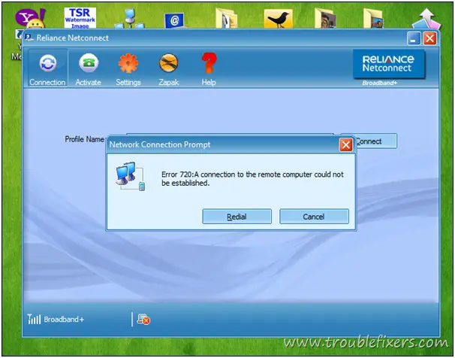This screenshot has width=455, height=358.
Task: Click the disconnected status icon
Action: (x=143, y=320)
